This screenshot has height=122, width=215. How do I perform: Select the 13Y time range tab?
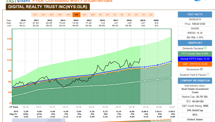[68, 15]
